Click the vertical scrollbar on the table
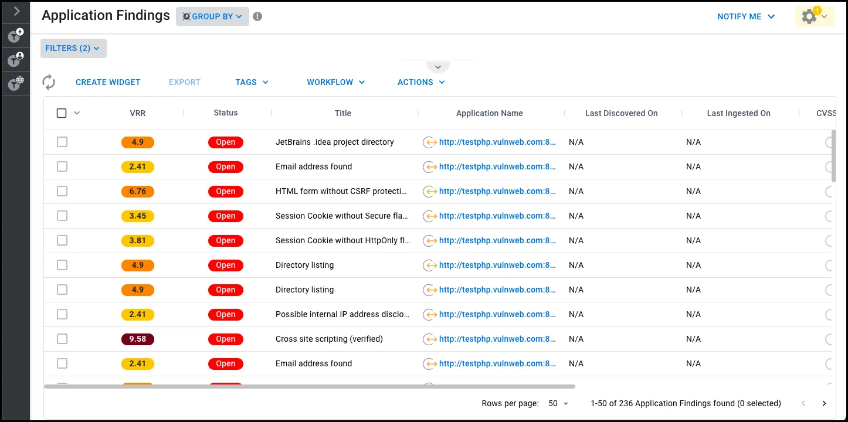This screenshot has height=422, width=848. click(833, 156)
